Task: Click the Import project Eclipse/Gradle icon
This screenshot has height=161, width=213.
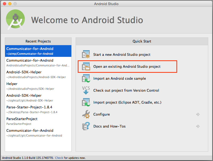Action: (86, 102)
